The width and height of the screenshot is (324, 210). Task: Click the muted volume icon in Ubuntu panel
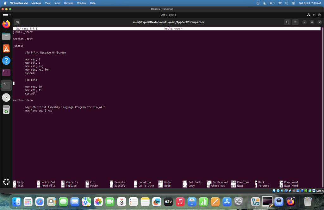point(314,15)
